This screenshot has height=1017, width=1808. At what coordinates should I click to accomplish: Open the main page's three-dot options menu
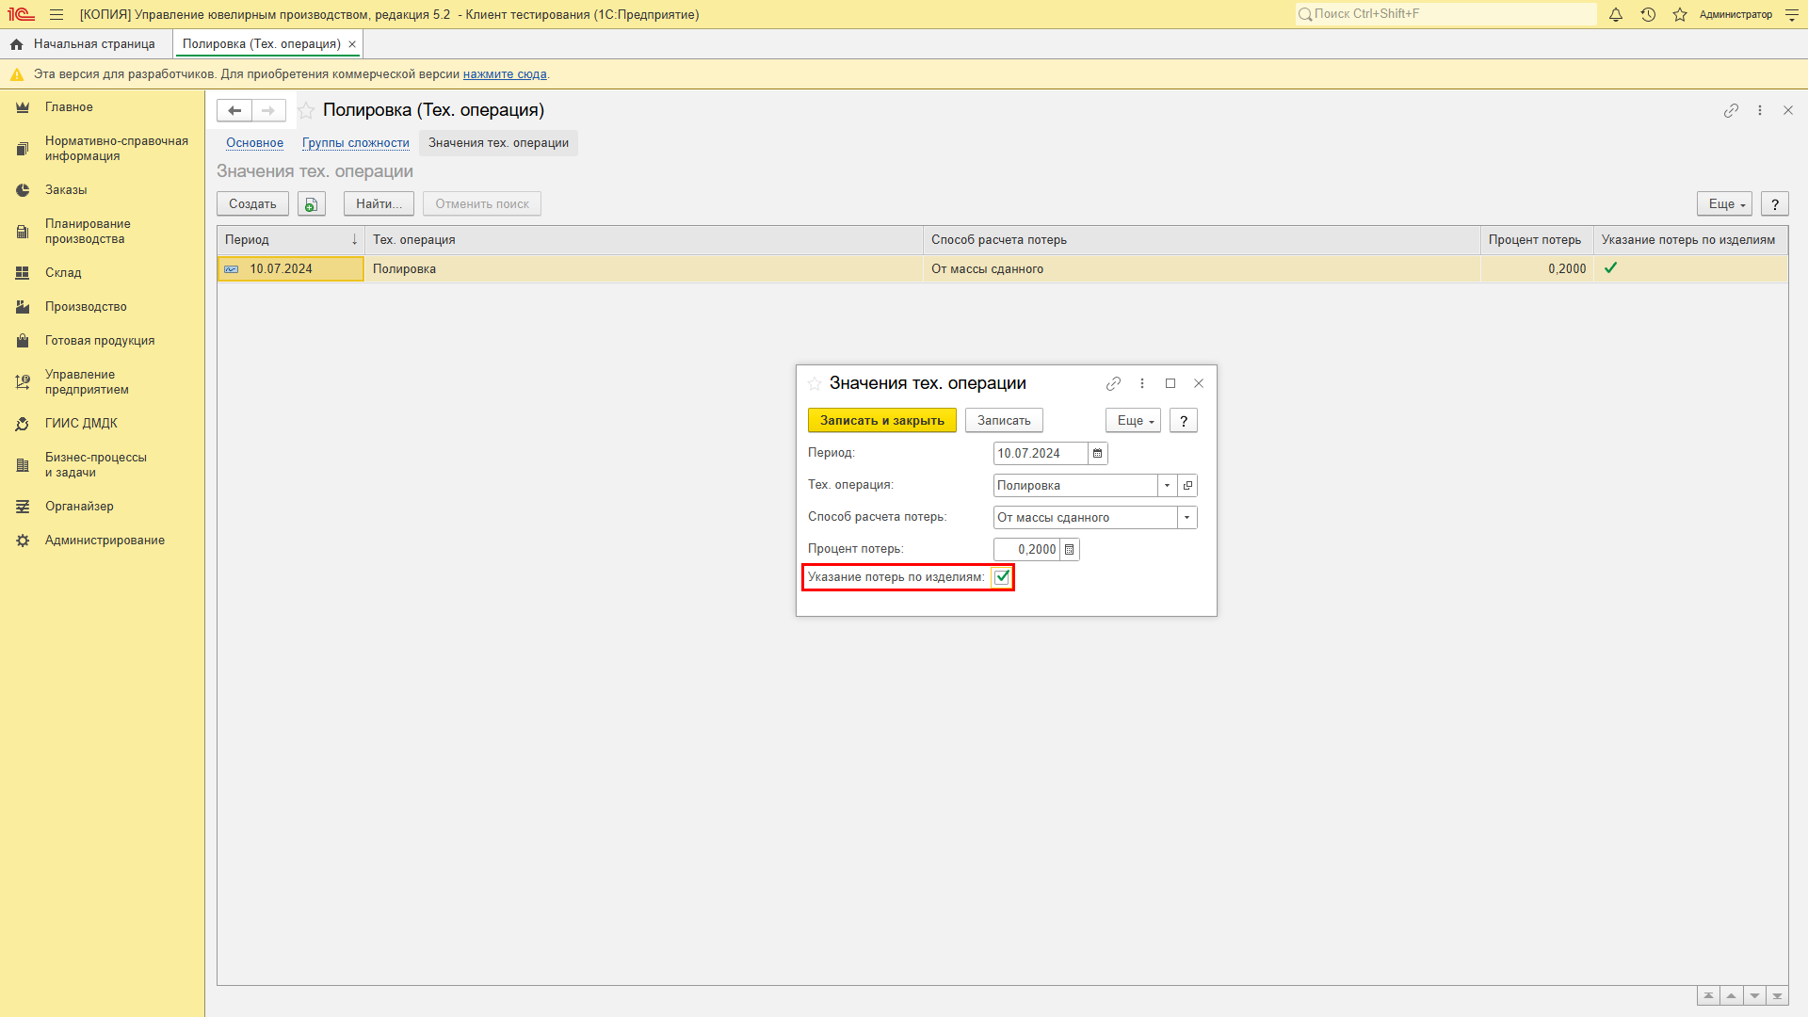[1760, 110]
